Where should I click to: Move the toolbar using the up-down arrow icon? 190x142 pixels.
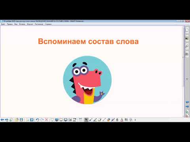(x=135, y=120)
